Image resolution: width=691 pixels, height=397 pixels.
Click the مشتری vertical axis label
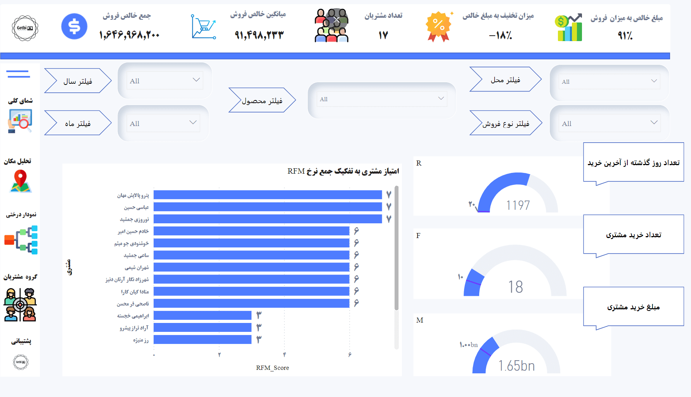[x=69, y=268]
